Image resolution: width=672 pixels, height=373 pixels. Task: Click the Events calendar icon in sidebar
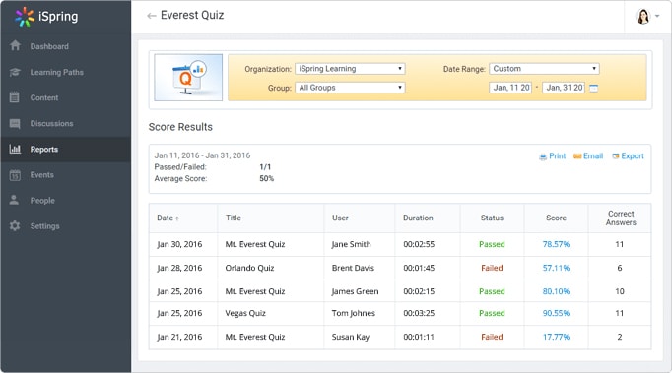coord(15,175)
